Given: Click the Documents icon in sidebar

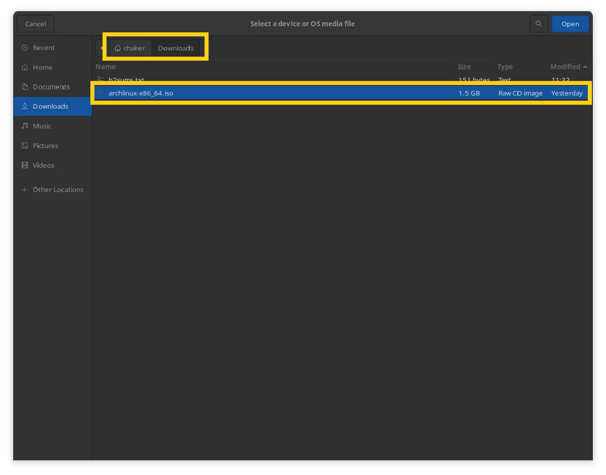Looking at the screenshot, I should [x=25, y=87].
